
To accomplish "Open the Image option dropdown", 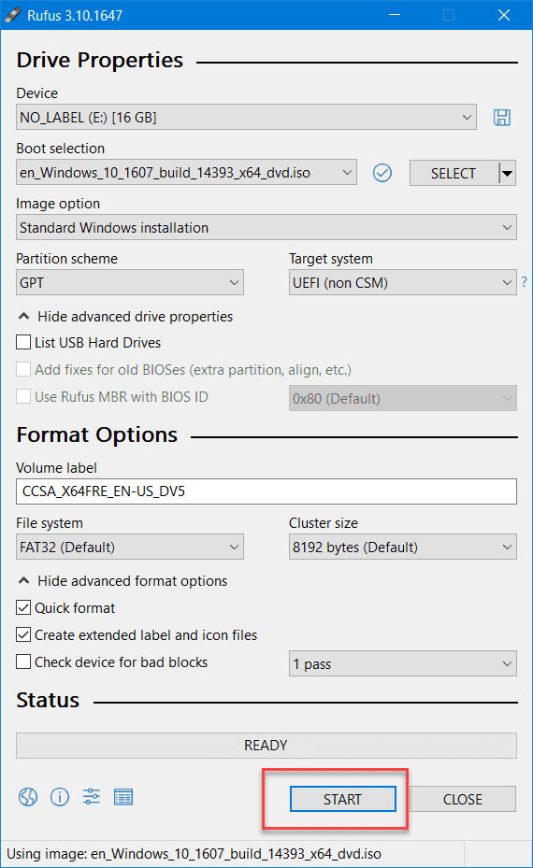I will point(266,227).
